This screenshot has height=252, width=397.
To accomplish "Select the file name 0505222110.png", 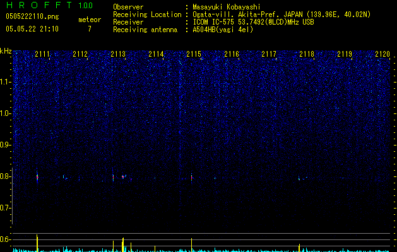I will click(32, 16).
